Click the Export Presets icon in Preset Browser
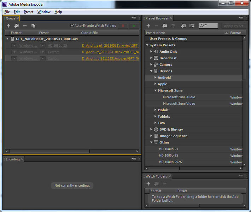Screen dimensions: 251x212 click(192, 26)
